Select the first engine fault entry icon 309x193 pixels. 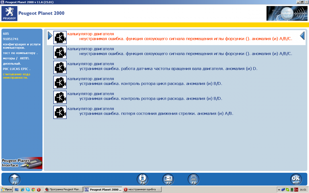point(60,38)
